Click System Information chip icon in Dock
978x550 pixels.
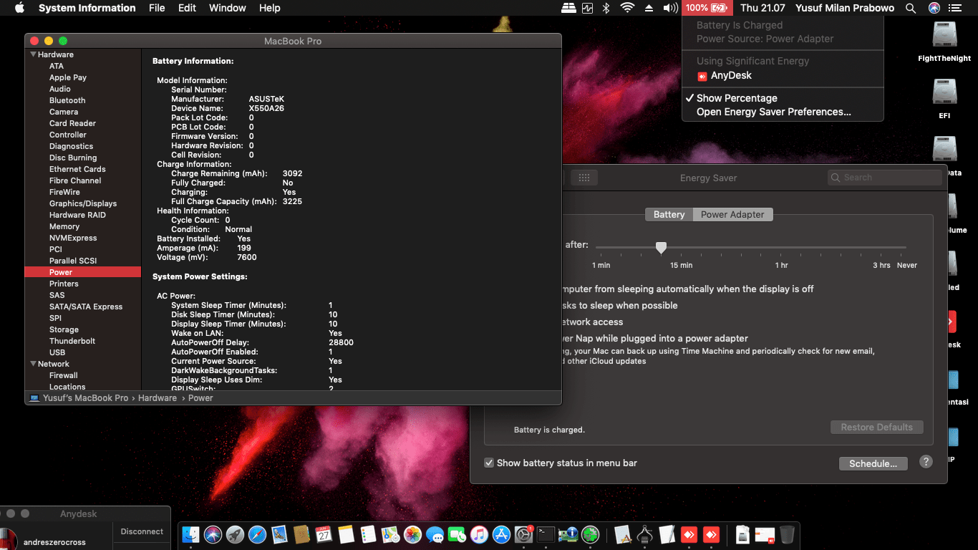(568, 534)
